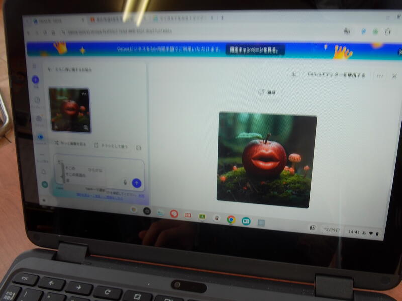Click the blue plus create button in sidebar
Screen dimensions: 402x301
click(35, 80)
